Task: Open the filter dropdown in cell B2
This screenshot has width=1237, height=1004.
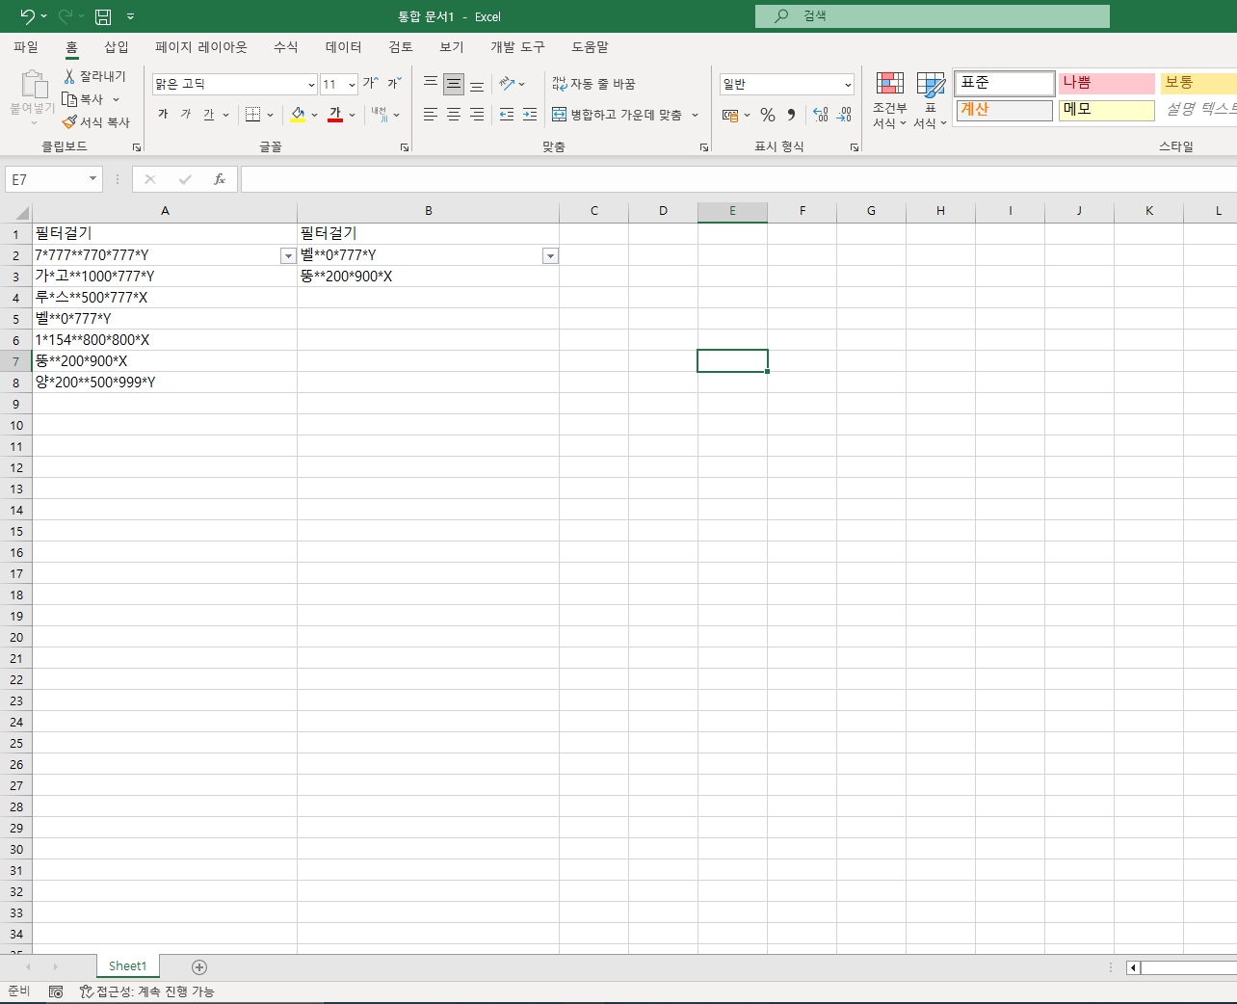Action: click(x=550, y=255)
